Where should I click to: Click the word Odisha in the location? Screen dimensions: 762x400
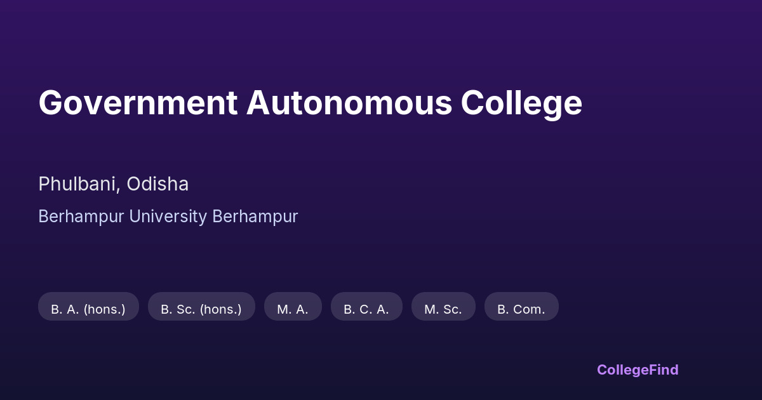click(157, 184)
